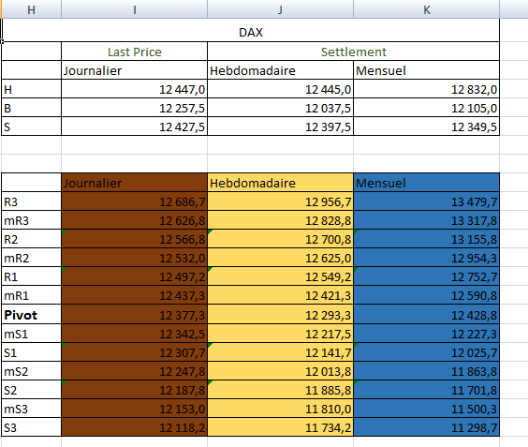Click yellow 'Hebdomadaire' header cell
Screen dimensions: 528x447
280,183
